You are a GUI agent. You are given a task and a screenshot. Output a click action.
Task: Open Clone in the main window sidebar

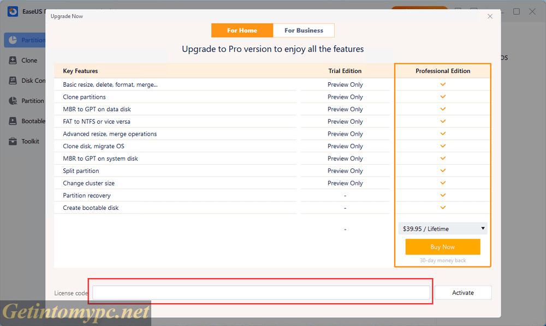click(29, 61)
